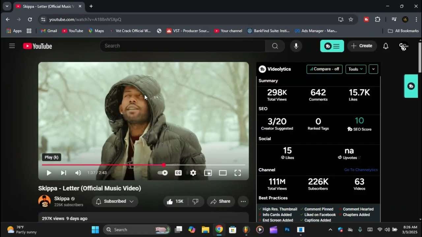Viewport: 422px width, 237px height.
Task: Share the video
Action: 221,201
